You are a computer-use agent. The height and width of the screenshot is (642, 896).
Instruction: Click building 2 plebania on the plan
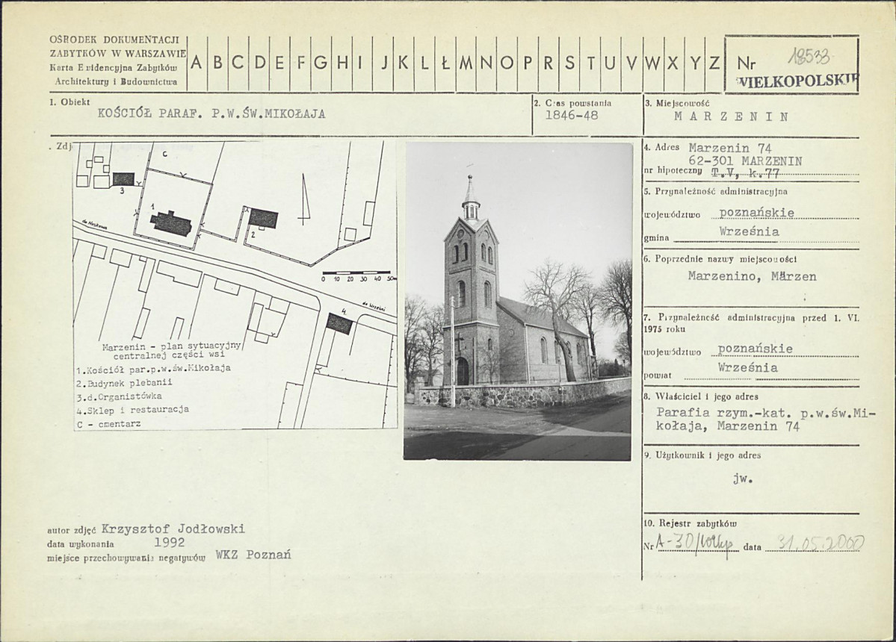pyautogui.click(x=264, y=219)
